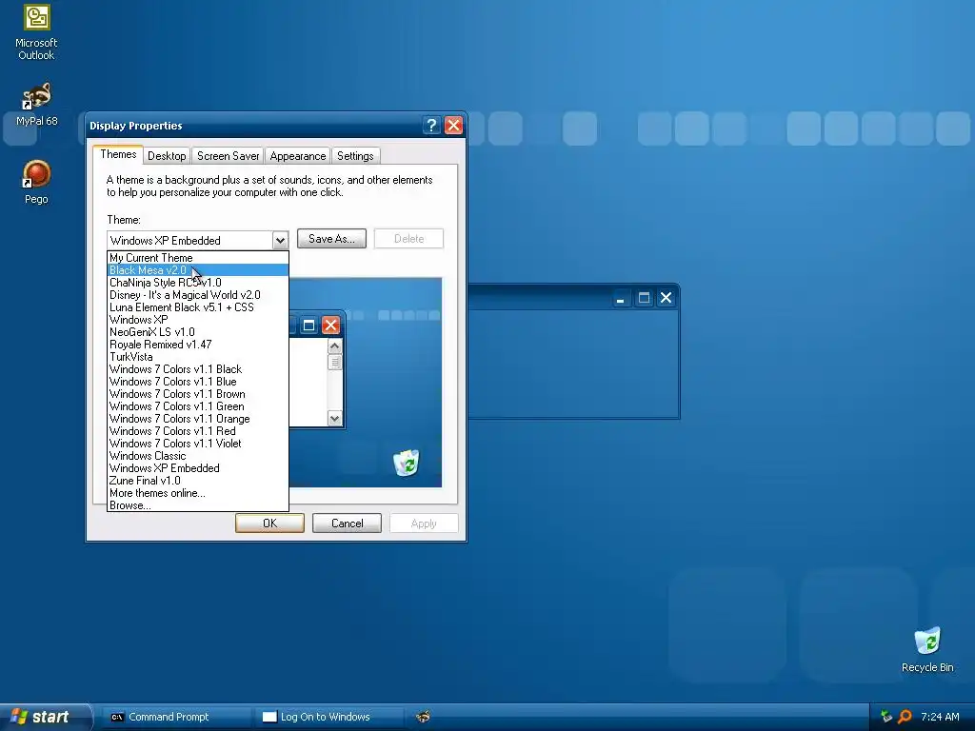Switch to the Desktop tab
Screen dimensions: 975x731
(x=167, y=156)
